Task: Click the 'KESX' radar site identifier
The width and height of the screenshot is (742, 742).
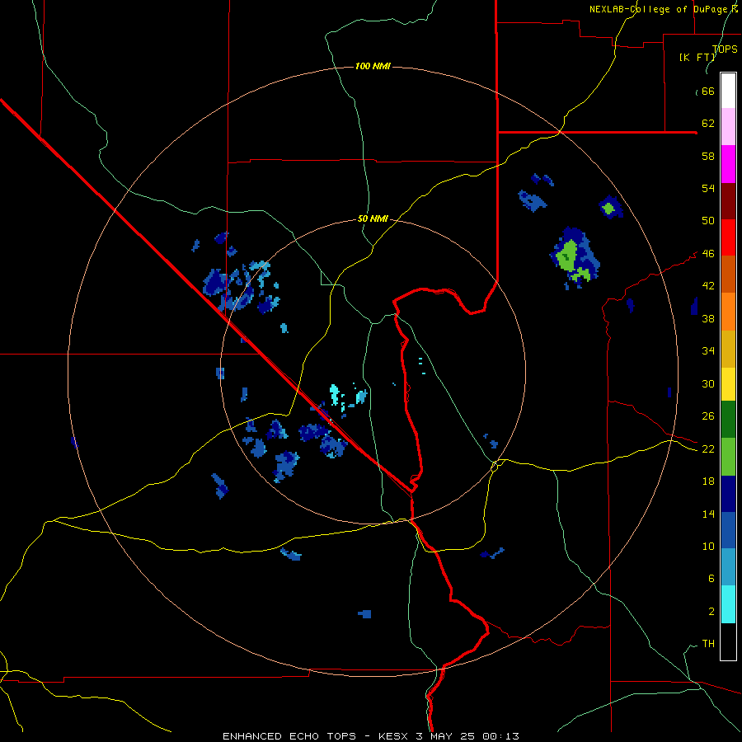Action: point(392,736)
